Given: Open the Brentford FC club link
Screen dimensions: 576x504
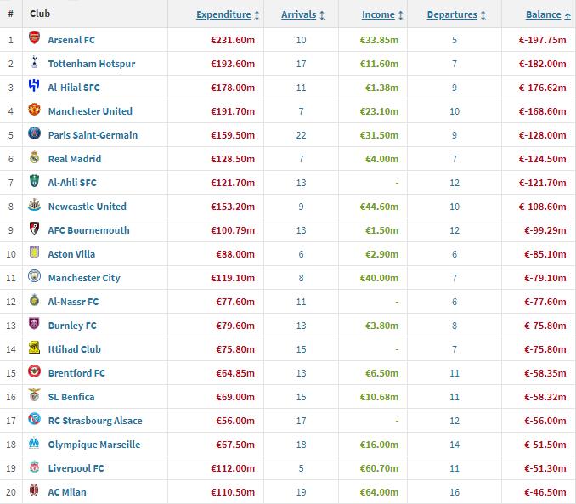Looking at the screenshot, I should pyautogui.click(x=76, y=373).
